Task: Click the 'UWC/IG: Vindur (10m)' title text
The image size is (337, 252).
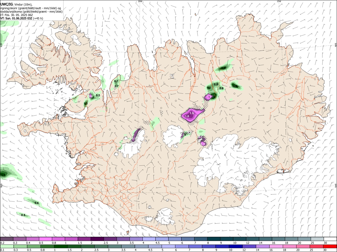Action: pos(16,4)
